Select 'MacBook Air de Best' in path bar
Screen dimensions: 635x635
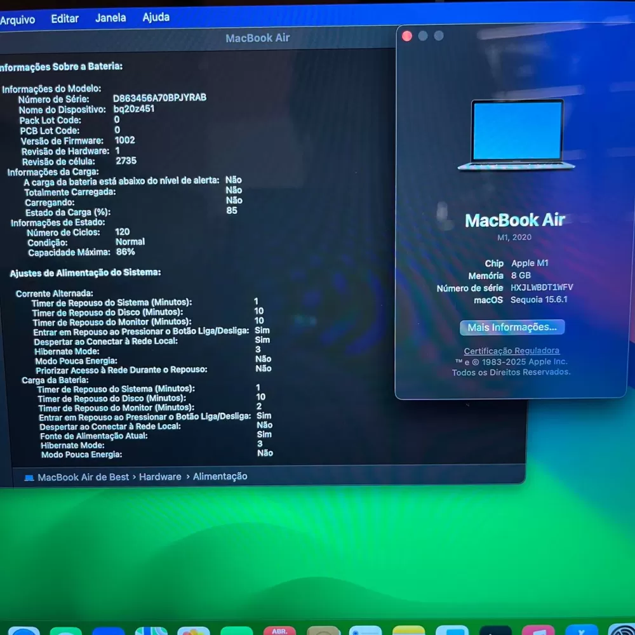click(83, 477)
